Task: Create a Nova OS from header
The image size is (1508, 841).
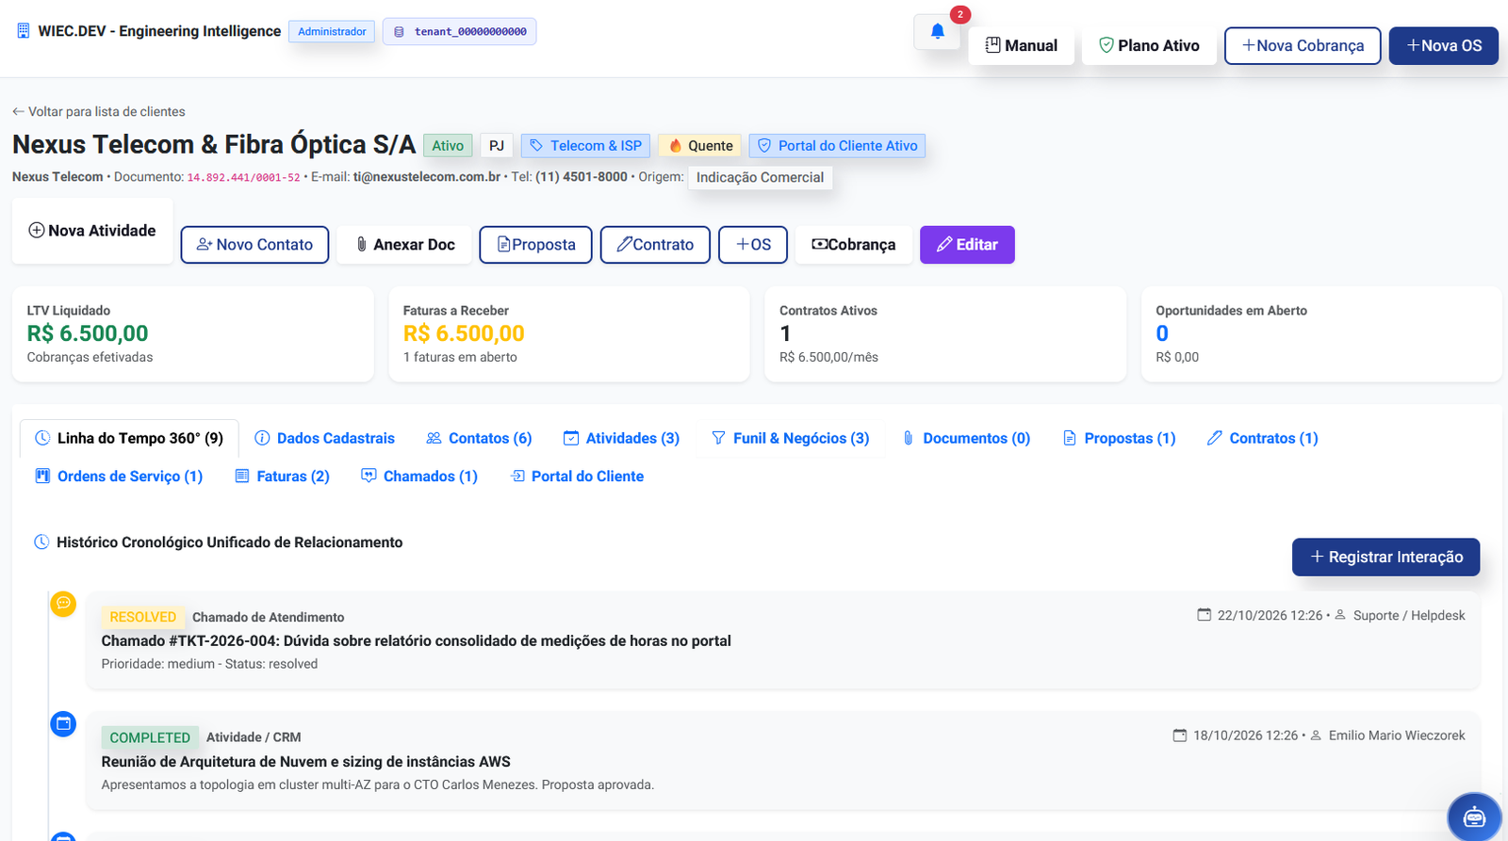Action: [x=1444, y=45]
